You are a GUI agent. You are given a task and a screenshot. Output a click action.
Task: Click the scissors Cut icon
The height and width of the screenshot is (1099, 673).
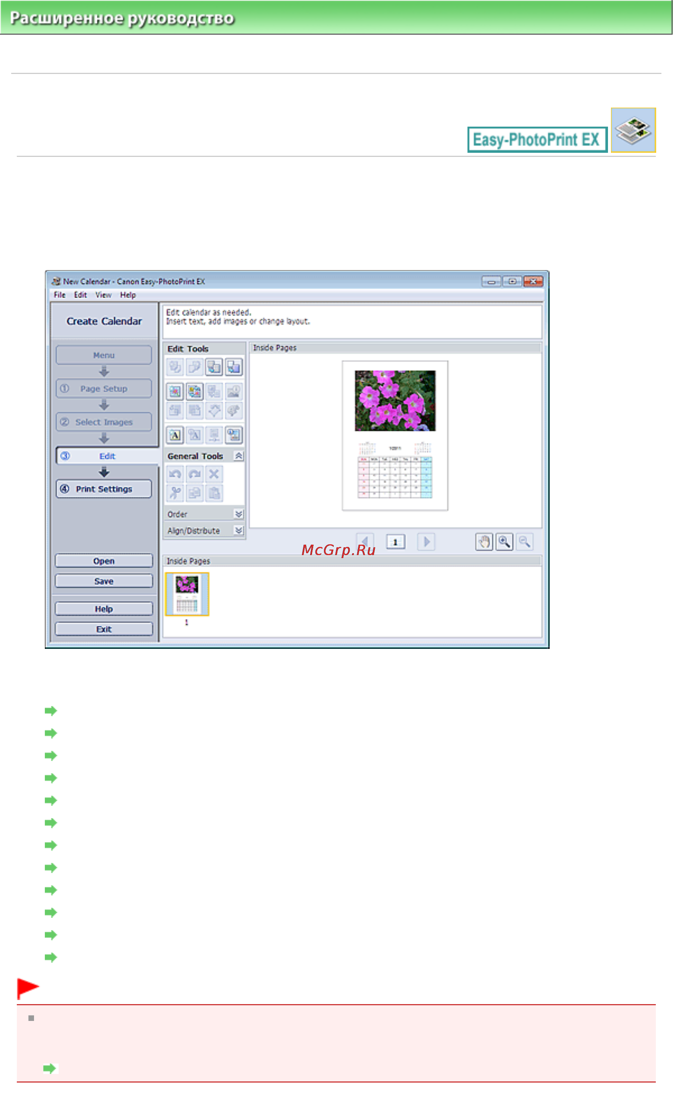point(175,493)
